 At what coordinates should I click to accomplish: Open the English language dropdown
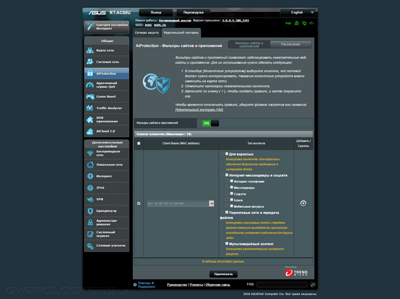pyautogui.click(x=297, y=12)
